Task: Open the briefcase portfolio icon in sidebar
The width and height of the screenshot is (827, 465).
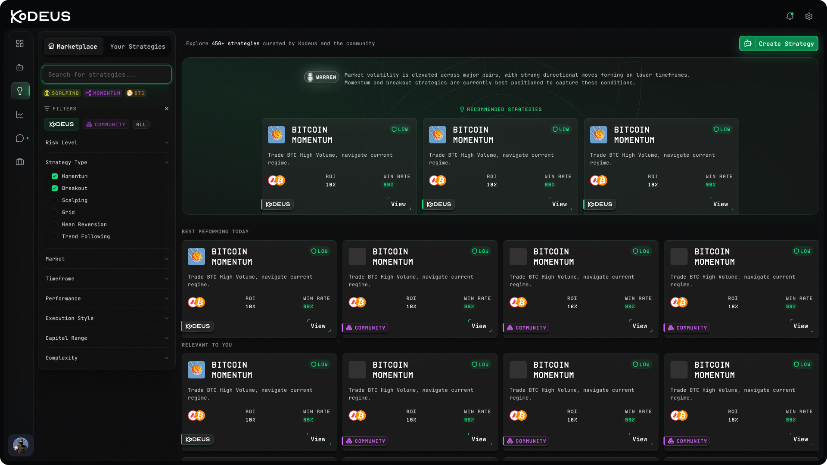Action: (x=20, y=162)
